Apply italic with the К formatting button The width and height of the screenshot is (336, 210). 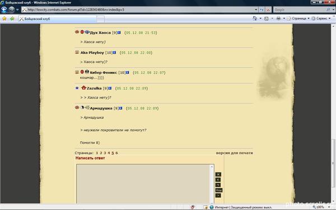[x=218, y=180]
